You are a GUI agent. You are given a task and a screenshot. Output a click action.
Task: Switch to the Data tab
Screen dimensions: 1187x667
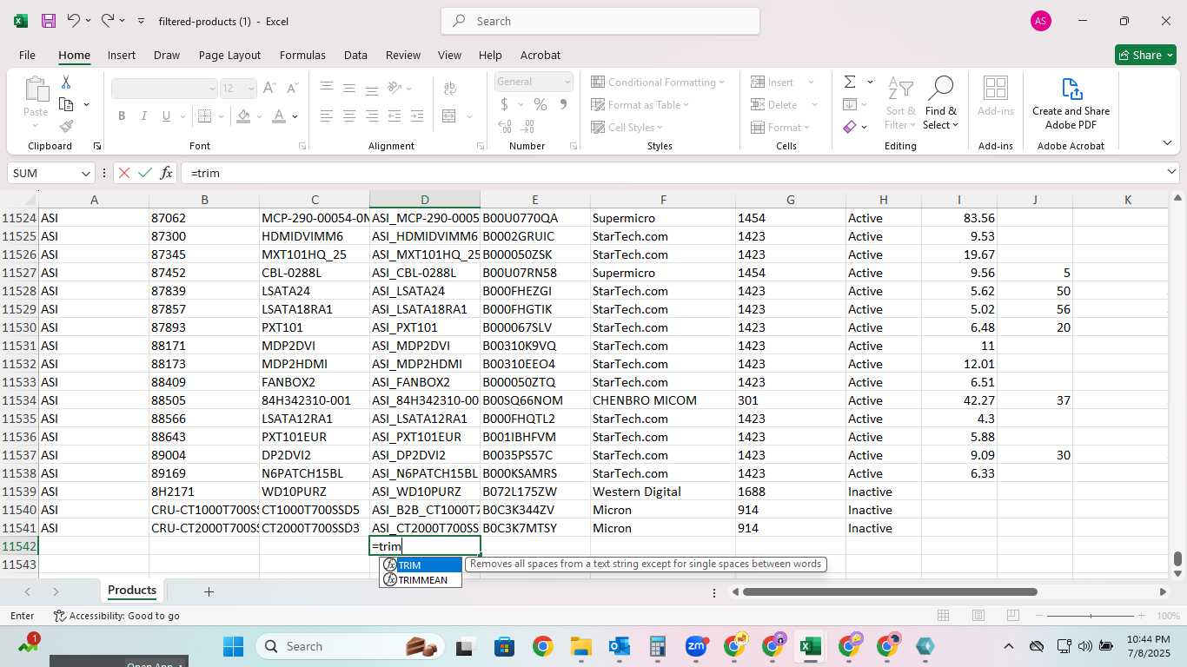coord(355,55)
